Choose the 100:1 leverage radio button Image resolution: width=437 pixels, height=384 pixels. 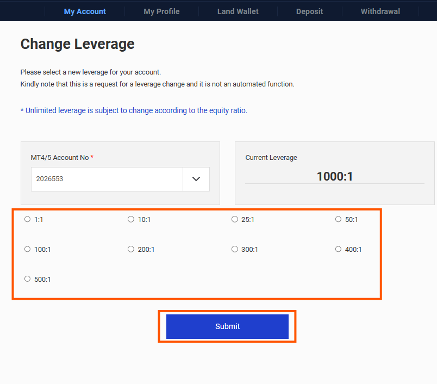(x=28, y=250)
